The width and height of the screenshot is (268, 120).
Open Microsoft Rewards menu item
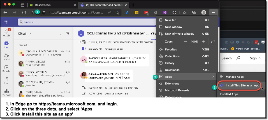point(187,90)
